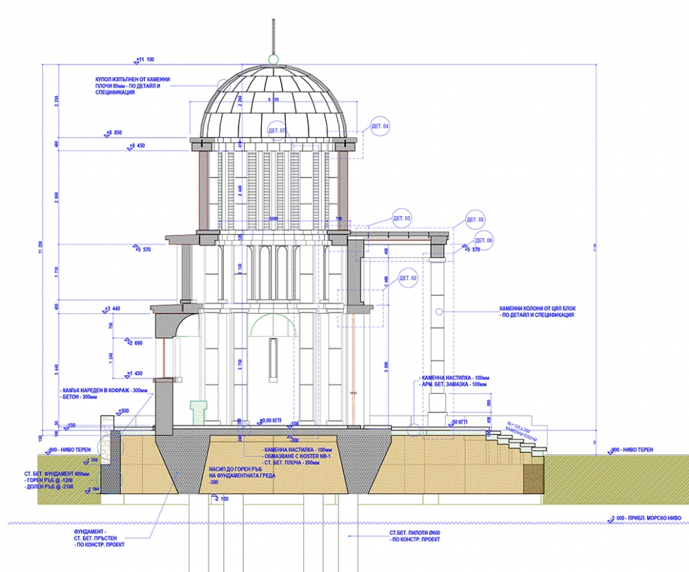The image size is (689, 572).
Task: Select the "+1 450" elevation label
Action: pyautogui.click(x=134, y=374)
